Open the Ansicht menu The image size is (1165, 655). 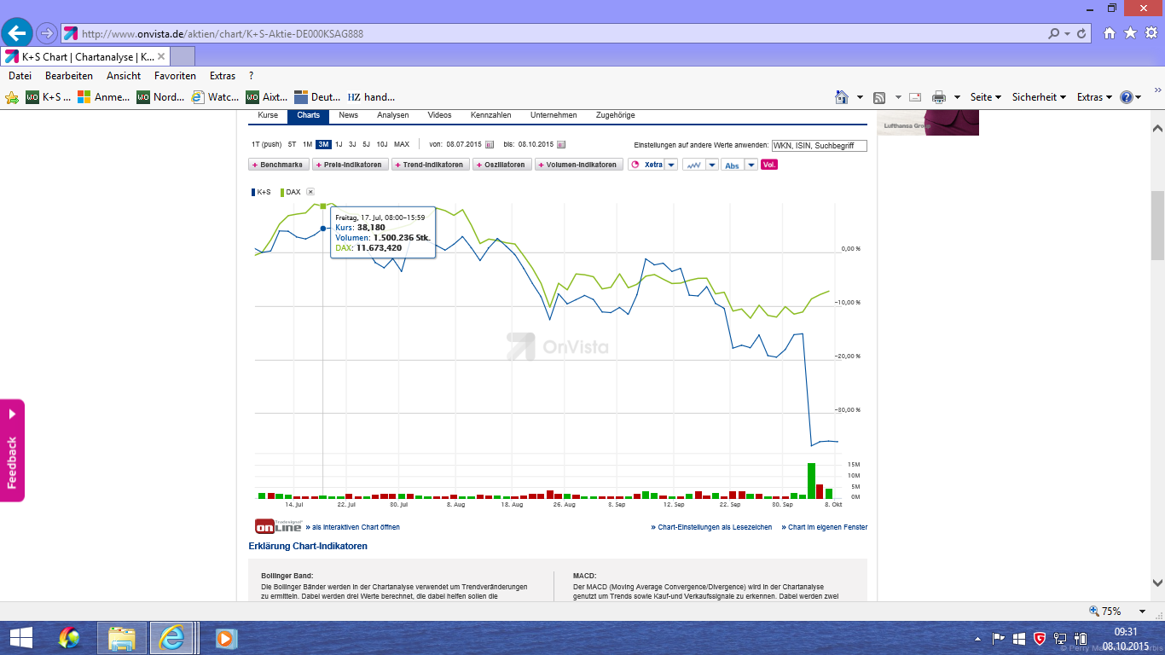pyautogui.click(x=124, y=76)
